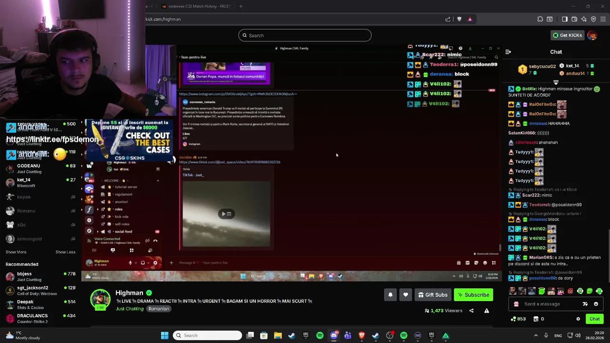Click the Windows taskbar Search box

(207, 335)
